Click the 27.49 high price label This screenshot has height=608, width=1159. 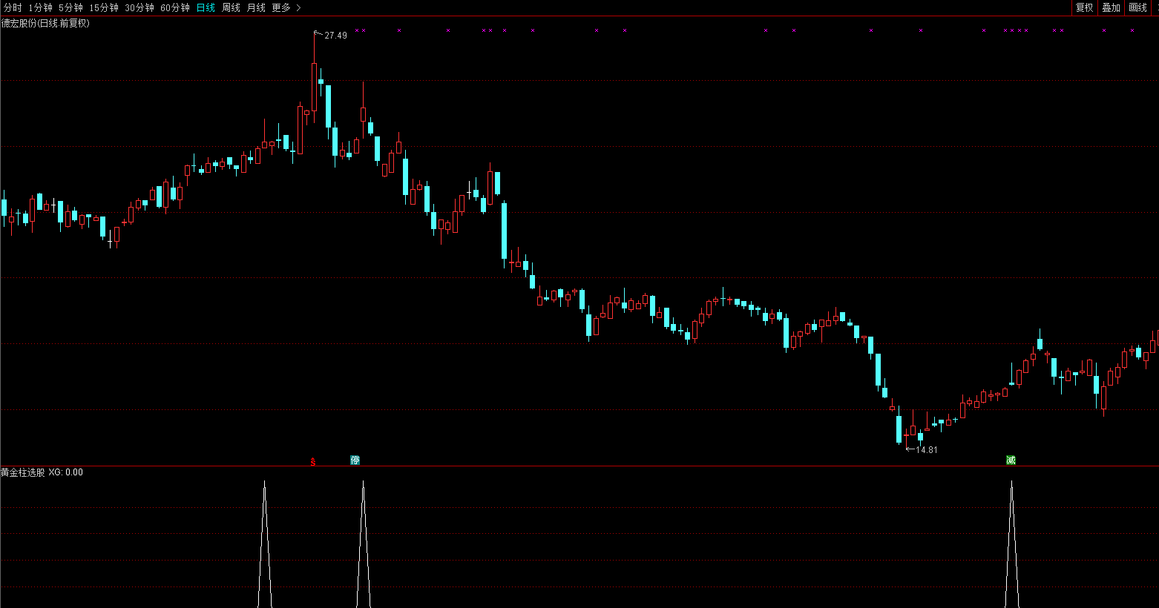click(335, 35)
